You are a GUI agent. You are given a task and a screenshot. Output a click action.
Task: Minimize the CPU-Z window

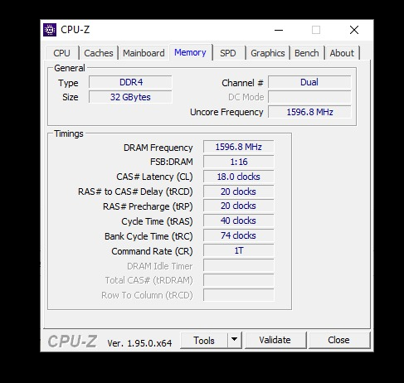(x=279, y=30)
